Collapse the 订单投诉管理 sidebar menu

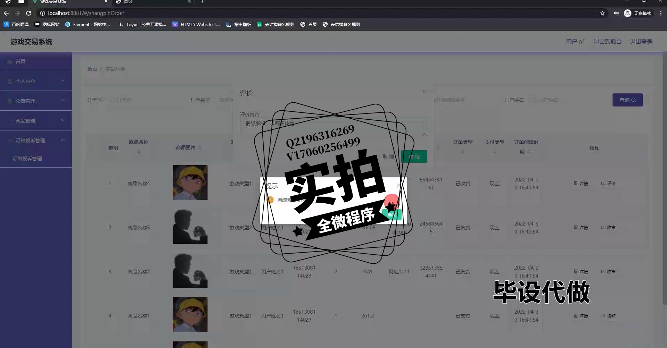36,140
